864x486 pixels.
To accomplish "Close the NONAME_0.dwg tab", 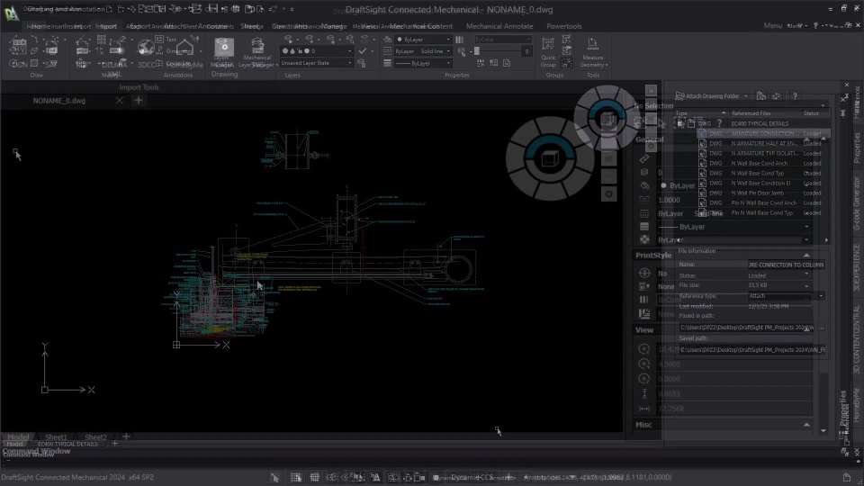I will click(120, 100).
